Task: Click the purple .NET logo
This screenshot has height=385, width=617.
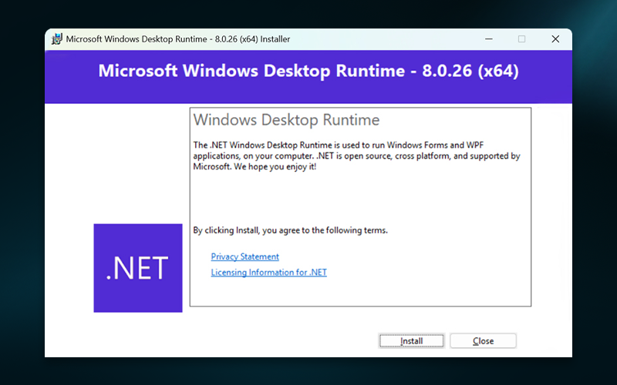Action: (x=138, y=268)
